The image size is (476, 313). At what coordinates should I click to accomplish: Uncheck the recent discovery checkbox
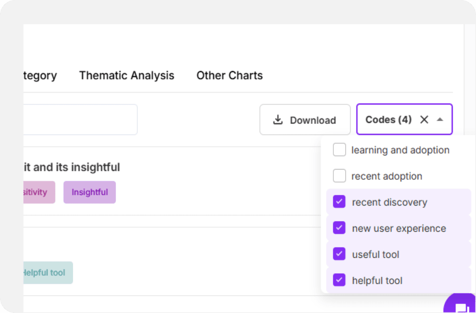pos(339,202)
